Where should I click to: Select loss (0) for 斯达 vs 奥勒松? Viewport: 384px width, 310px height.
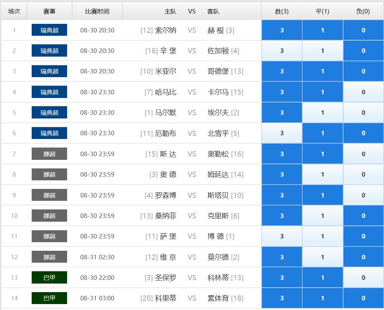click(363, 154)
